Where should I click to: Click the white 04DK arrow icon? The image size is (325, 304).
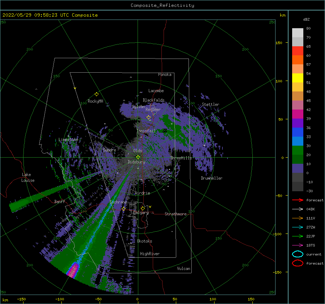(298, 209)
